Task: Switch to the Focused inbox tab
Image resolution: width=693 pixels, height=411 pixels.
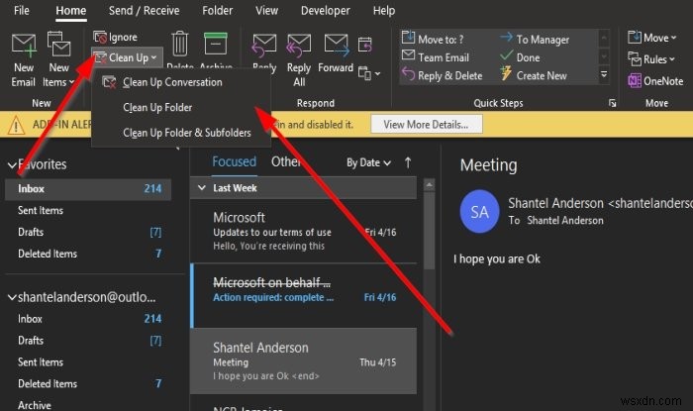Action: coord(234,161)
